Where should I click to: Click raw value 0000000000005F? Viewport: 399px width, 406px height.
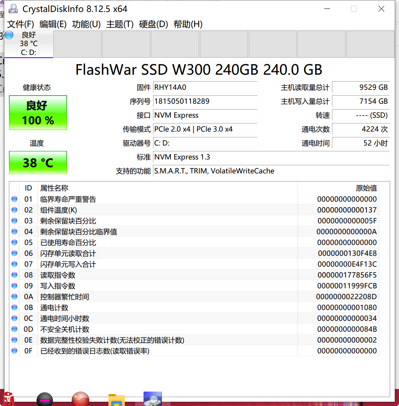[x=347, y=221]
